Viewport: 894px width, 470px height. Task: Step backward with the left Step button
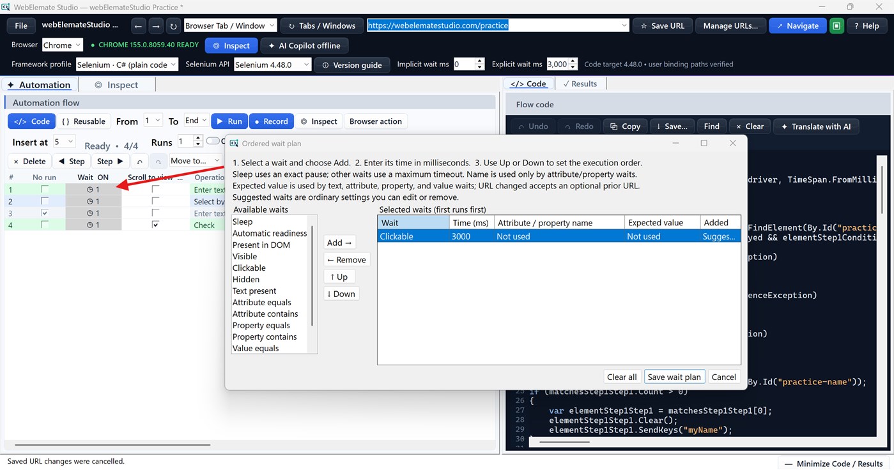[x=71, y=162]
